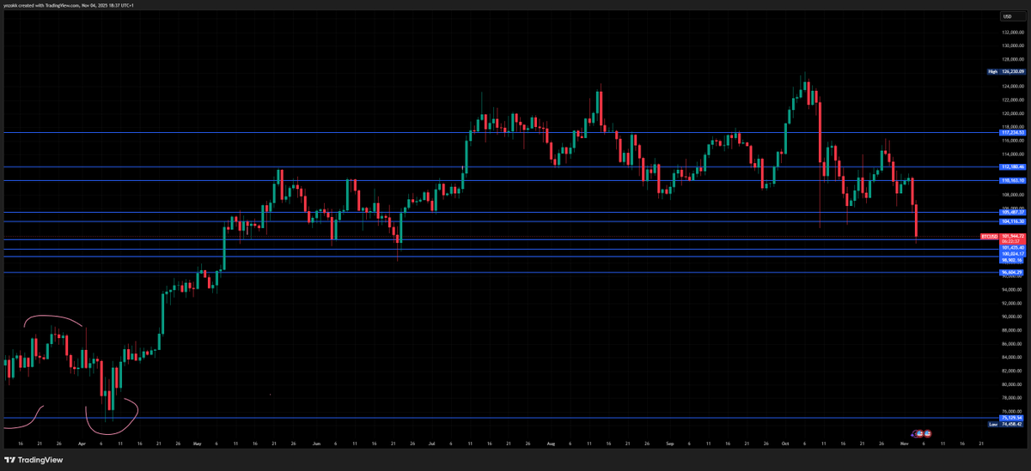Image resolution: width=1031 pixels, height=471 pixels.
Task: Click the 75,129.54 line price label
Action: tap(1013, 418)
